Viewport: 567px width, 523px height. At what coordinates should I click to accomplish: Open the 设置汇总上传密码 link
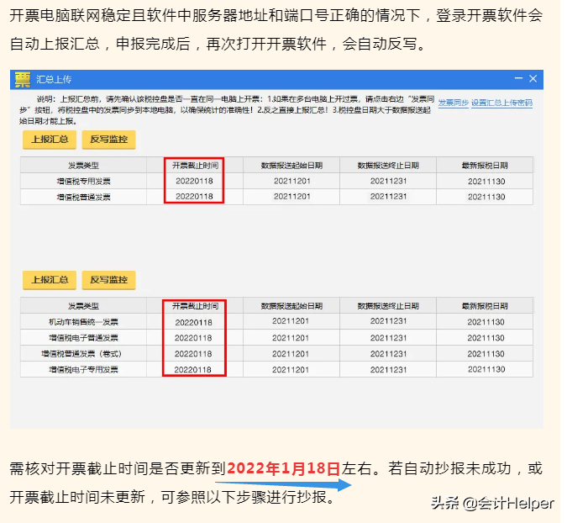[x=501, y=103]
